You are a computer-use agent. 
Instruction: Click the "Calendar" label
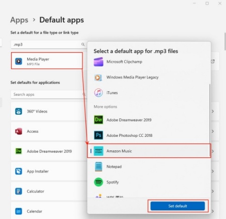(35, 211)
